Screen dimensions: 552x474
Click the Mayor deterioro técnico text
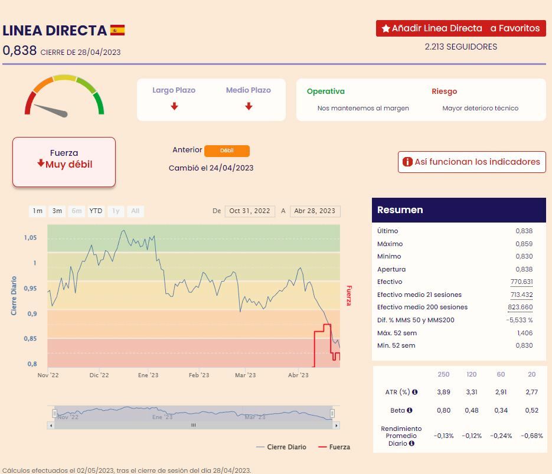click(480, 108)
